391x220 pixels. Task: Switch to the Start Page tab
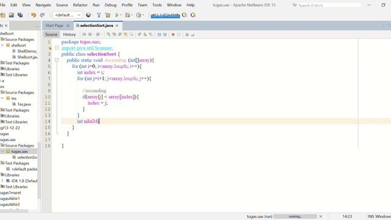pyautogui.click(x=54, y=26)
